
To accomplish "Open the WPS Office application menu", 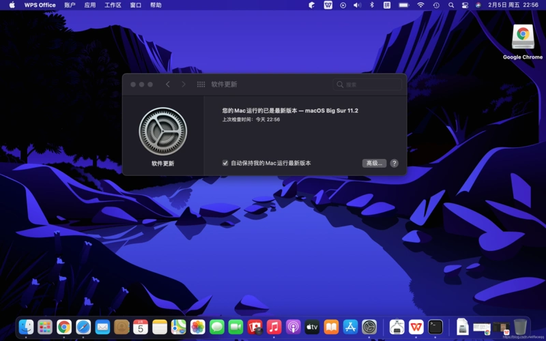I will click(x=40, y=5).
